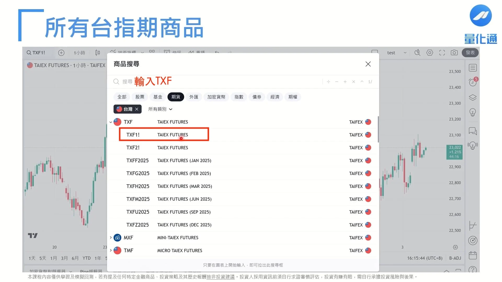Insert division operator in search bar
This screenshot has width=502, height=282.
(x=328, y=82)
